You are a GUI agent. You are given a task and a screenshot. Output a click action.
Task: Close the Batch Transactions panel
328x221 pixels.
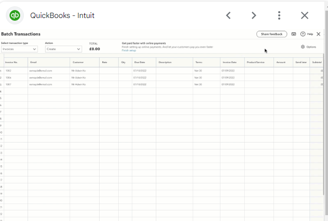pyautogui.click(x=318, y=34)
